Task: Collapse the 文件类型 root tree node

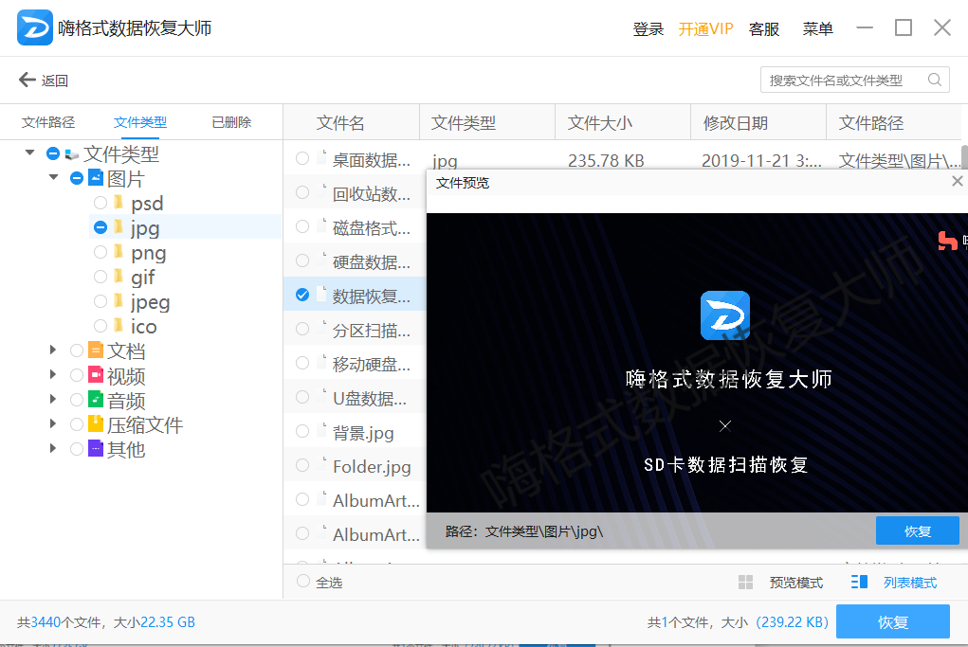Action: (29, 153)
